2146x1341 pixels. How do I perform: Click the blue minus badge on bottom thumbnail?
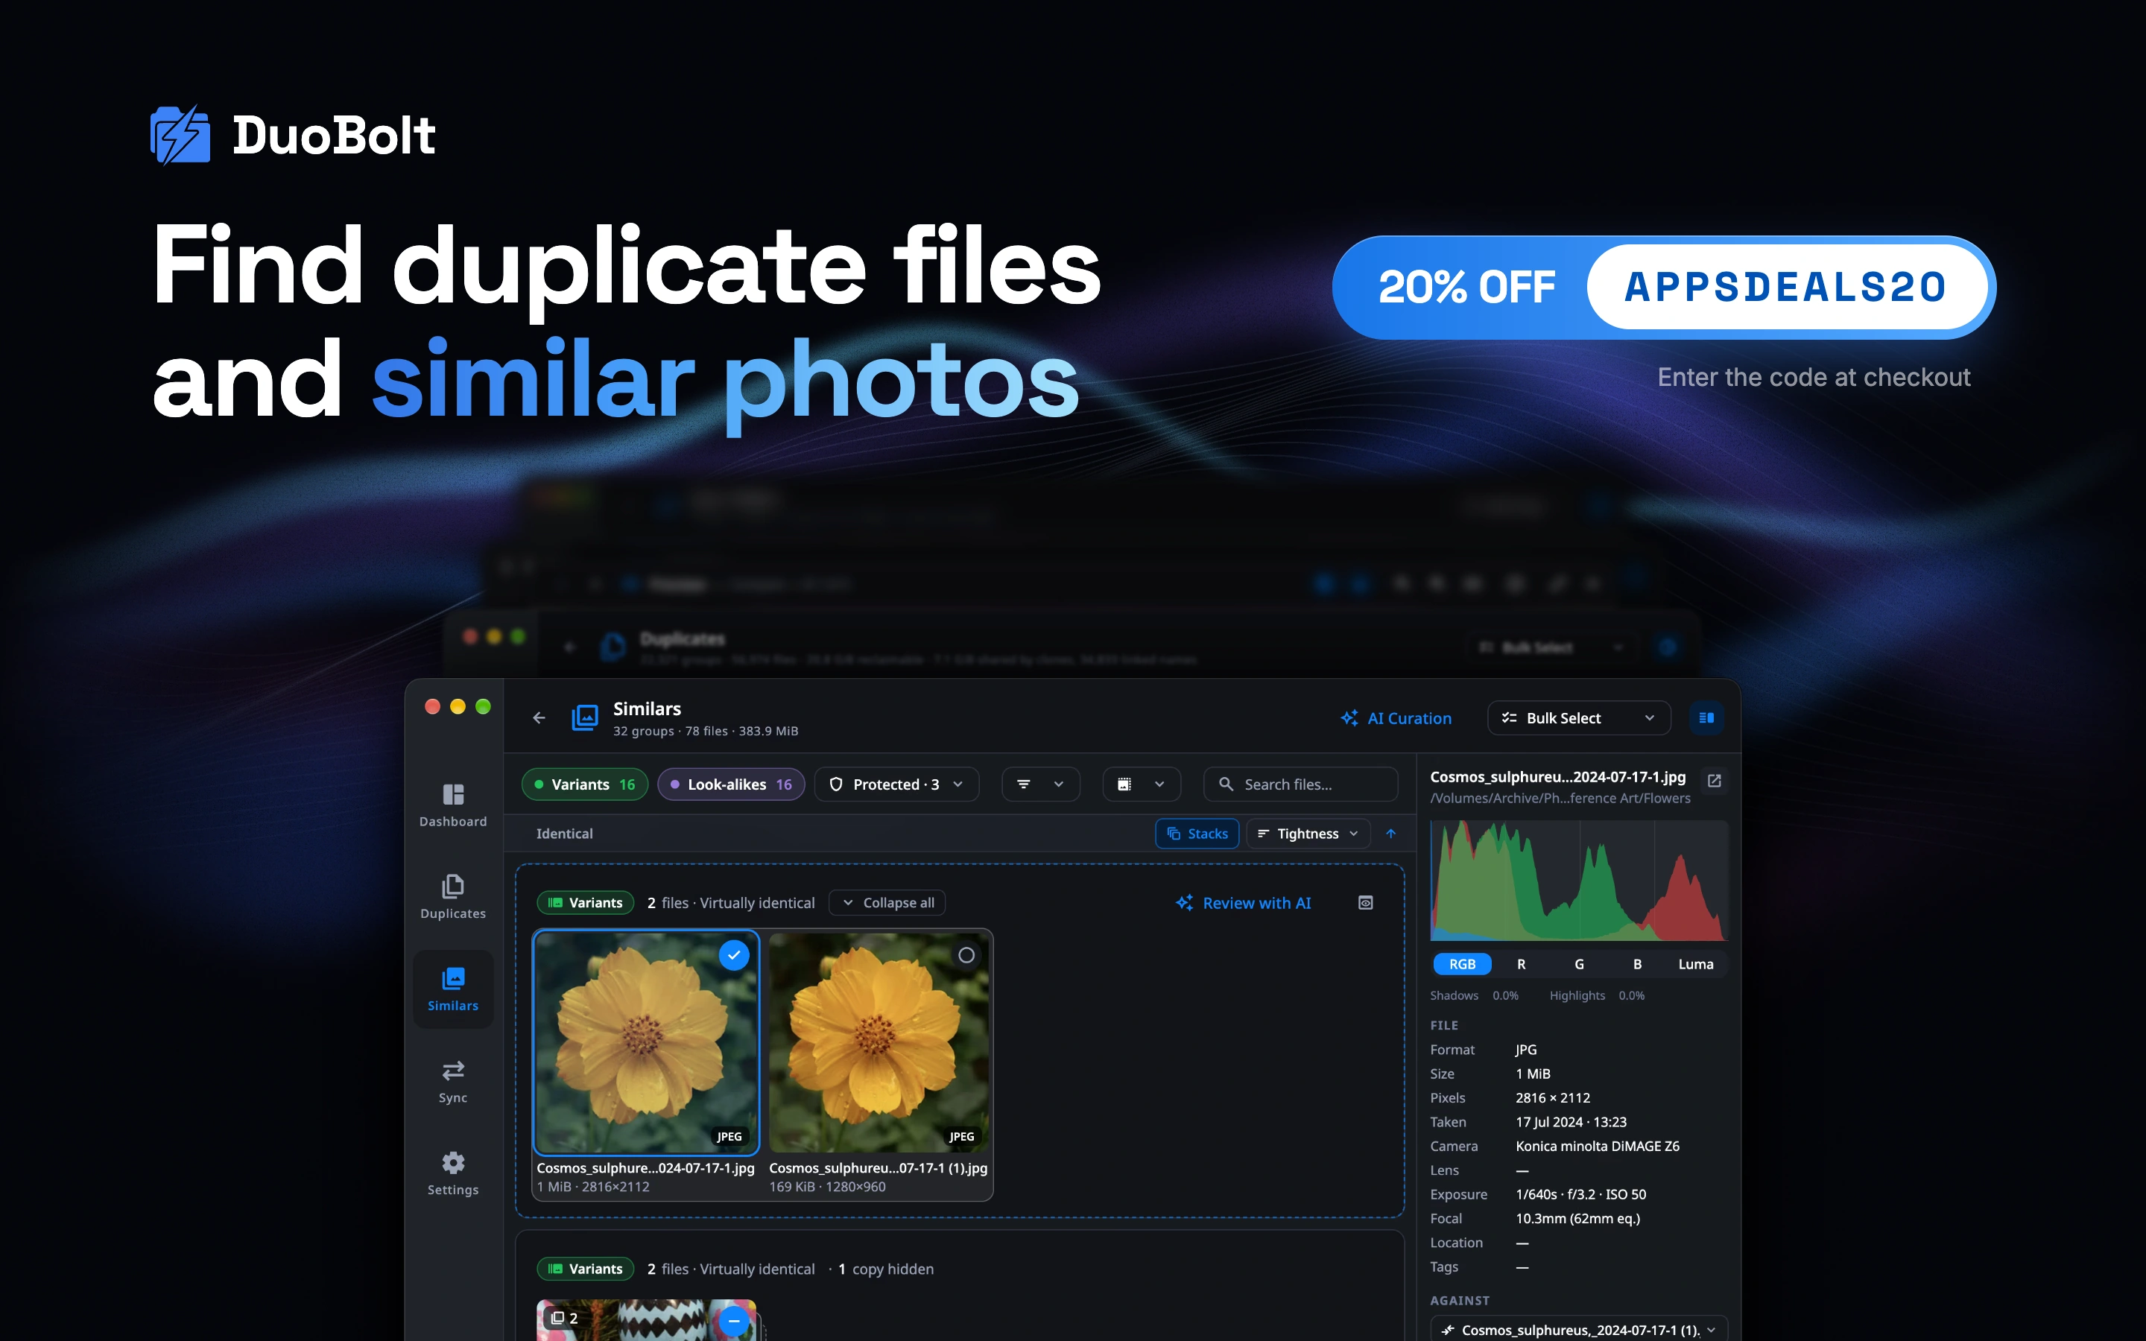[x=733, y=1321]
